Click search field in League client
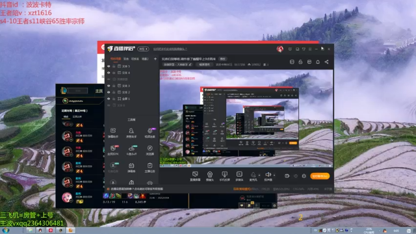This screenshot has height=234, width=416. tap(78, 91)
